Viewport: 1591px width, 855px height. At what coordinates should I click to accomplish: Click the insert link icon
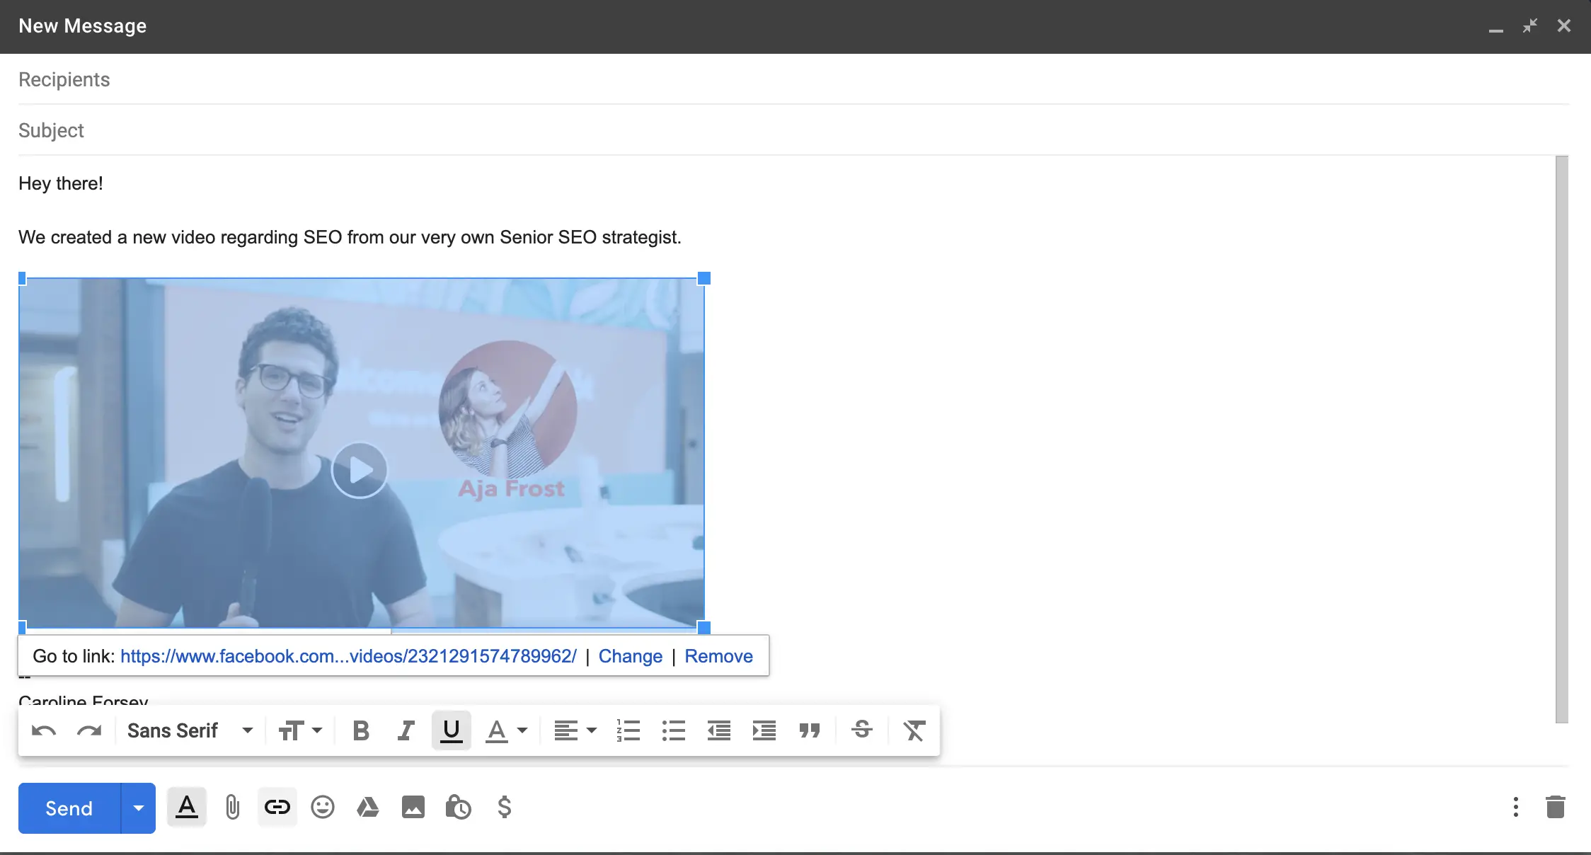(276, 807)
